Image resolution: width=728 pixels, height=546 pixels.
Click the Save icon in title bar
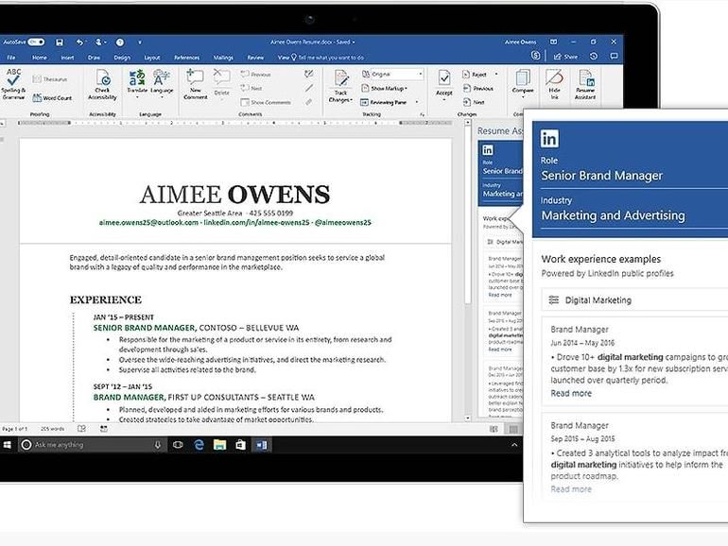tap(60, 43)
